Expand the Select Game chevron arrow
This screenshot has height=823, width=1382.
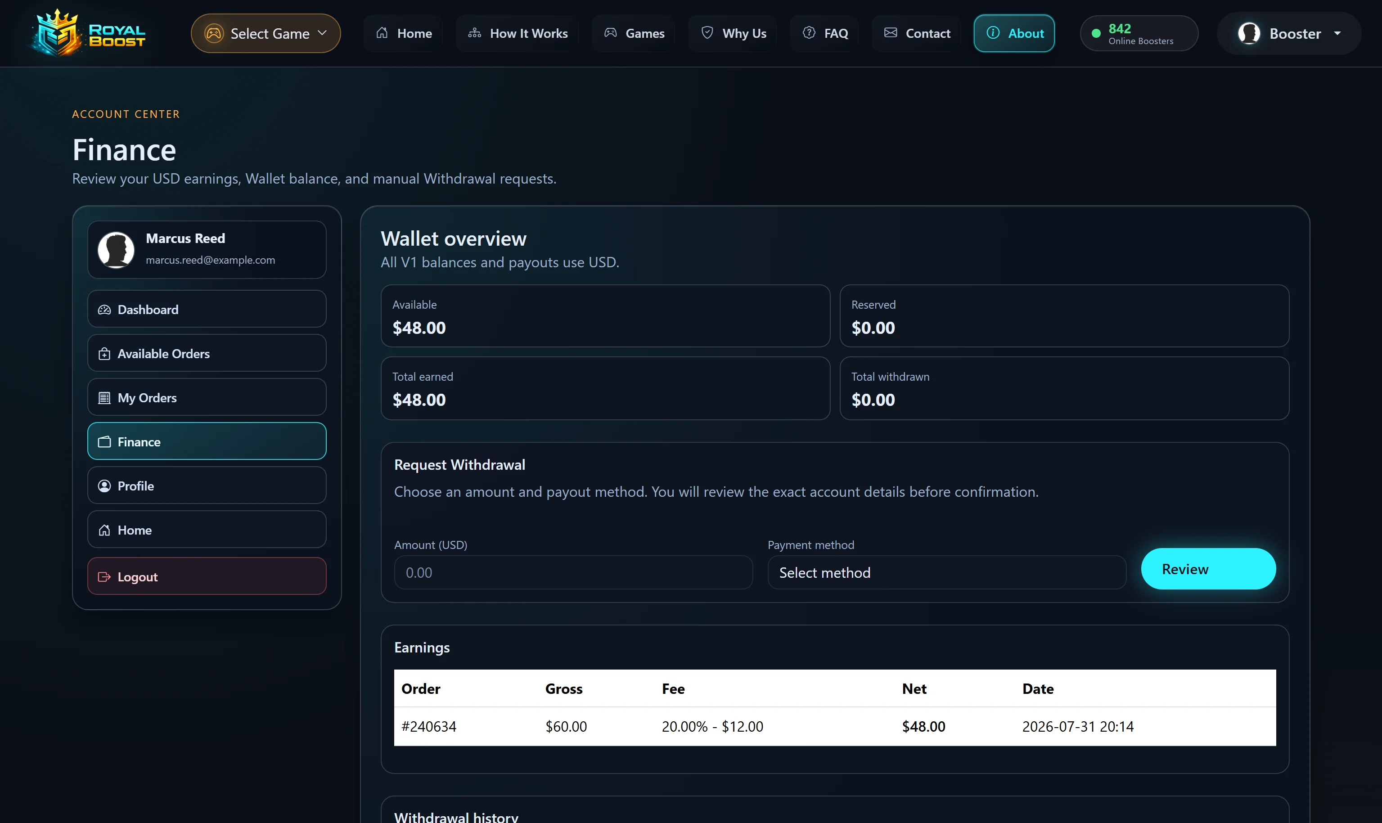tap(322, 33)
